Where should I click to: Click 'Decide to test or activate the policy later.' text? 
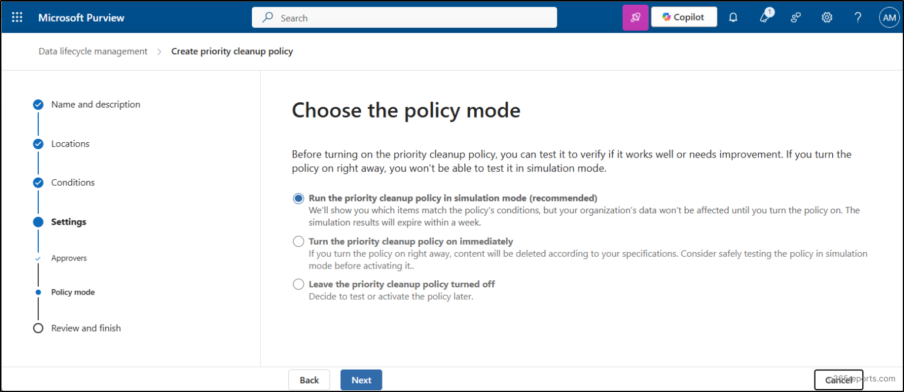tap(391, 297)
